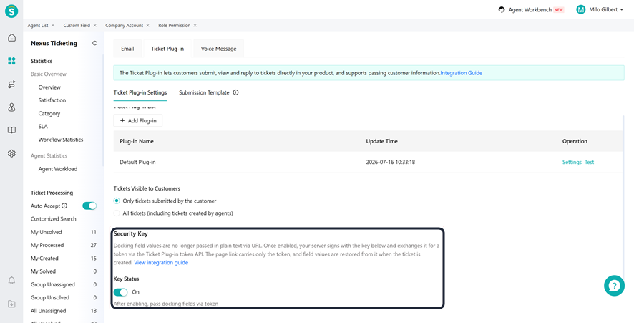This screenshot has height=323, width=634.
Task: Open the Integration Guide link in banner
Action: (x=462, y=73)
